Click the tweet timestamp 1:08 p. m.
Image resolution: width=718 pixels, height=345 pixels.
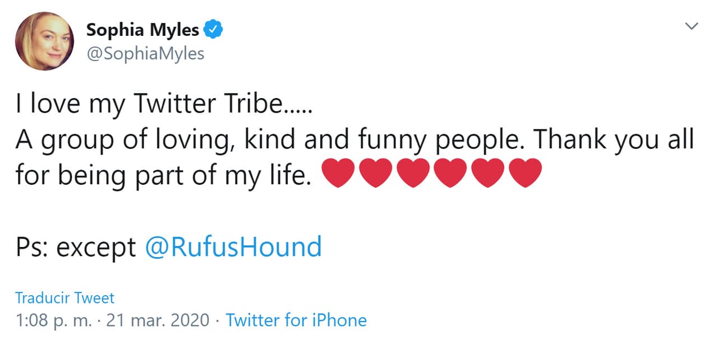click(53, 320)
